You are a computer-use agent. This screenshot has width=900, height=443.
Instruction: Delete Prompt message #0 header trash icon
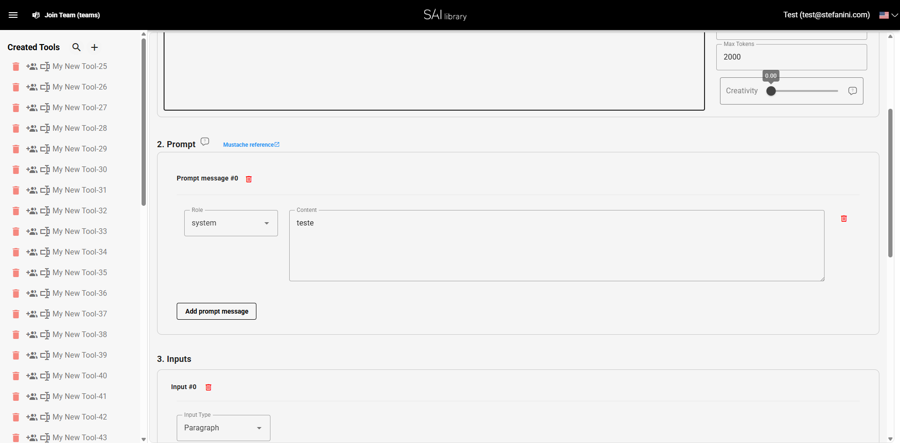point(249,179)
